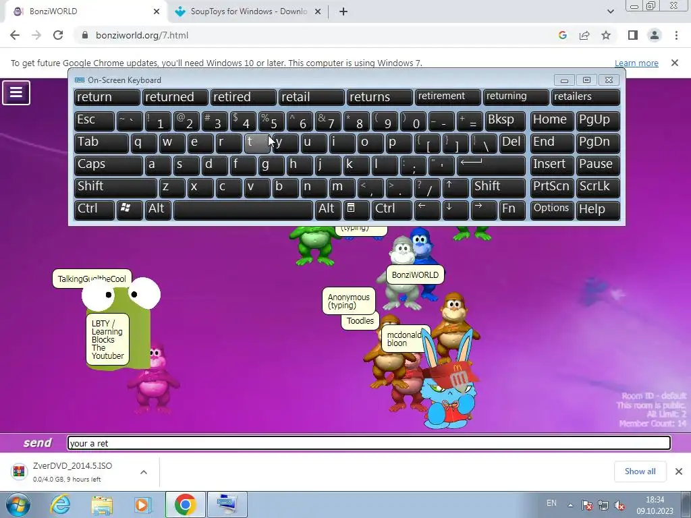Pick the suggestion 'returning'
This screenshot has height=518, width=691.
click(516, 97)
